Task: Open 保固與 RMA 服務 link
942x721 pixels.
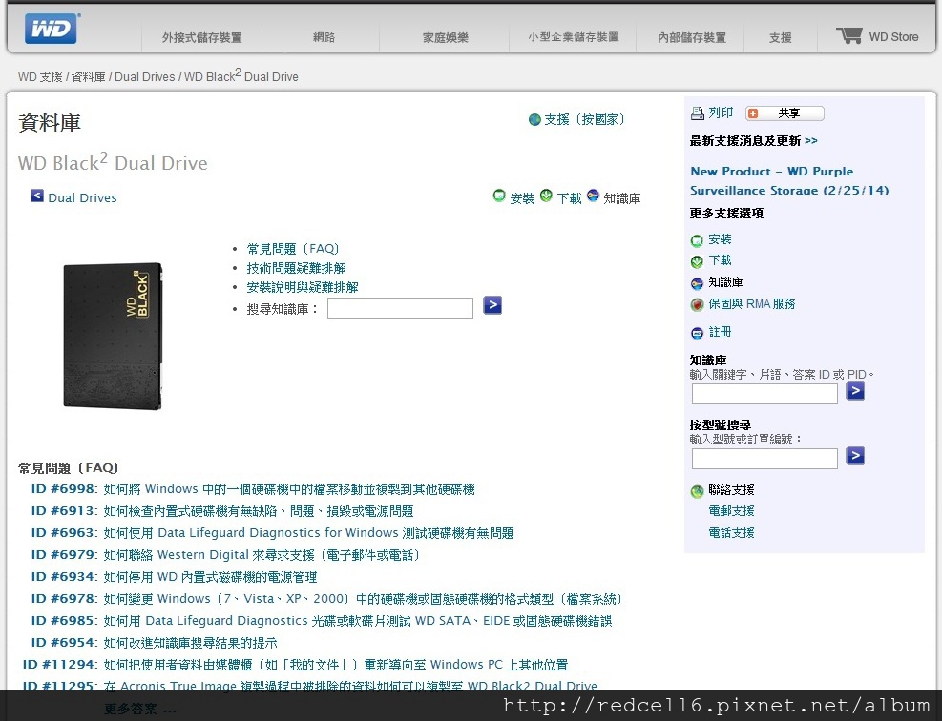Action: pos(751,304)
